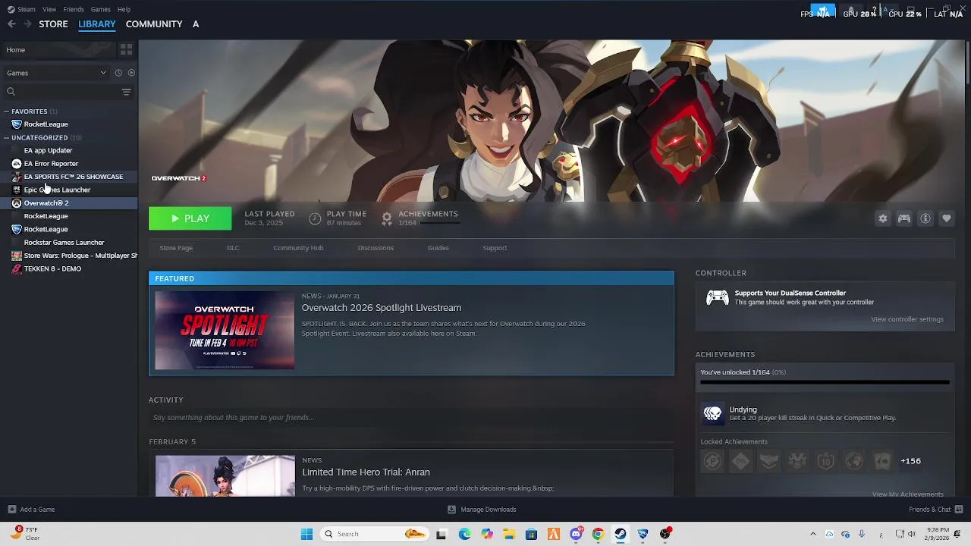This screenshot has width=971, height=546.
Task: Open the Games menu
Action: click(100, 9)
